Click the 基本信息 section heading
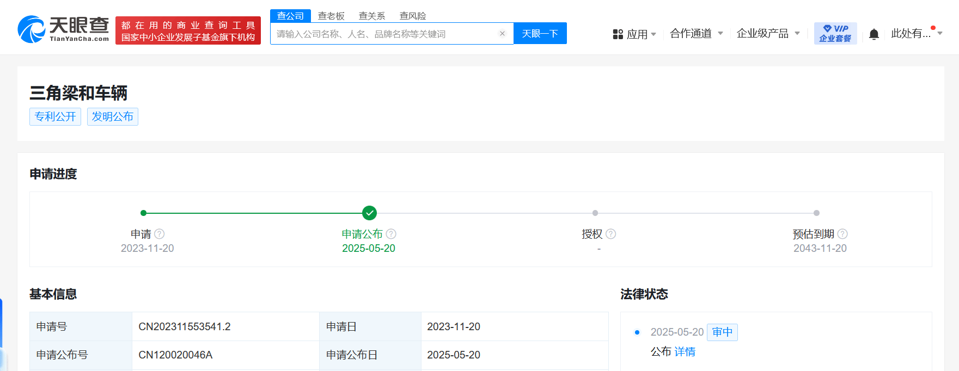 point(53,294)
